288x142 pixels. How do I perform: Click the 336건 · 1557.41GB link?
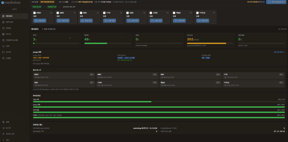pyautogui.click(x=126, y=58)
